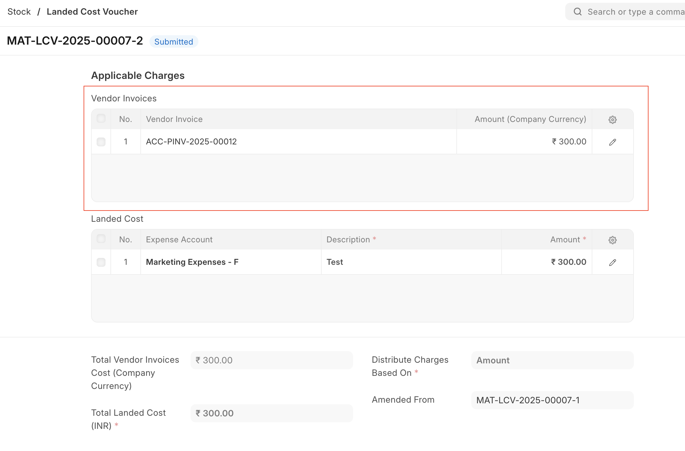685x451 pixels.
Task: Click row number 1 in Landed Cost table
Action: click(126, 262)
